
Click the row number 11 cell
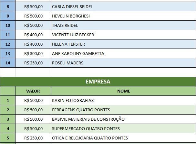pyautogui.click(x=8, y=35)
